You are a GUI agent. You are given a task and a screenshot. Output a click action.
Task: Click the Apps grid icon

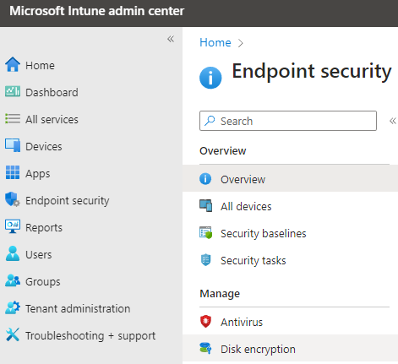coord(13,172)
